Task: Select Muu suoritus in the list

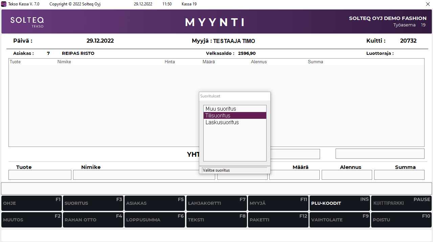Action: click(x=234, y=109)
